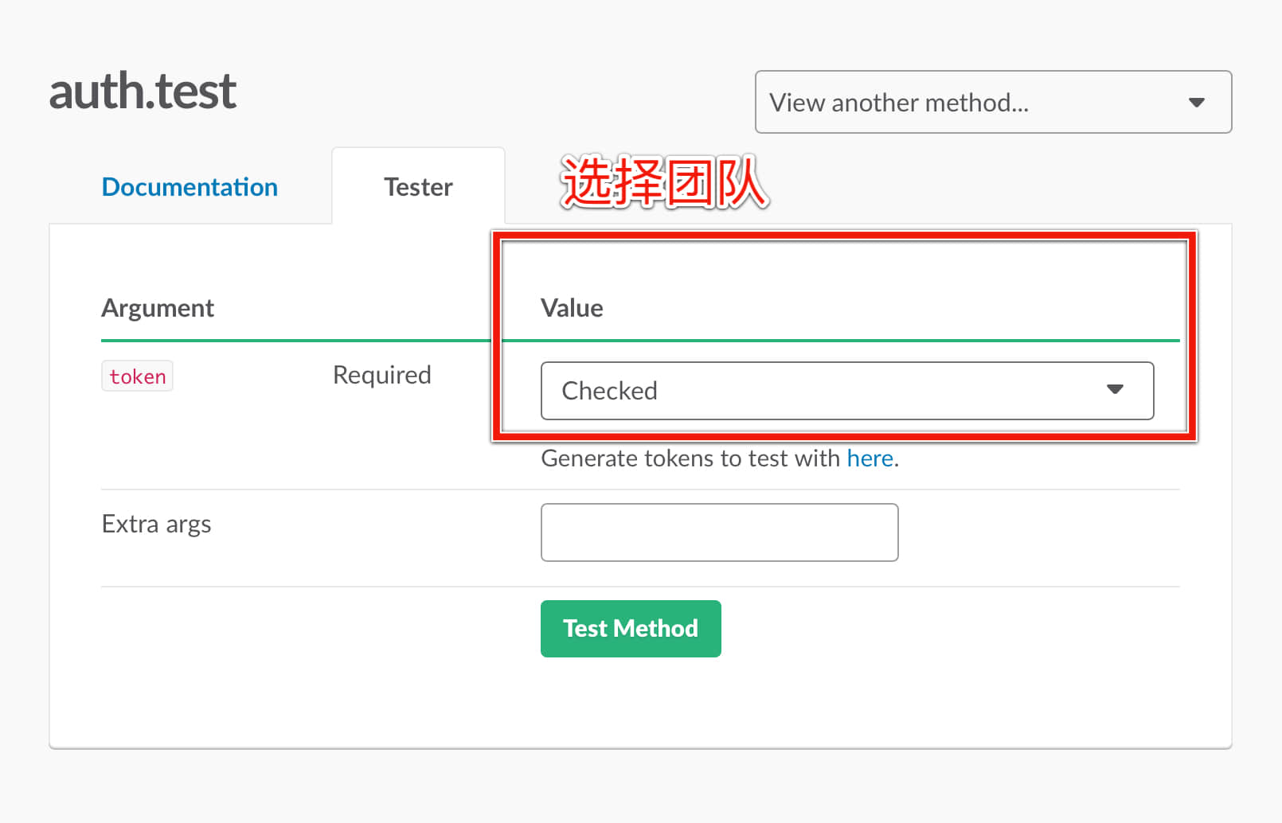
Task: Expand the token dropdown showing "Checked"
Action: [846, 391]
